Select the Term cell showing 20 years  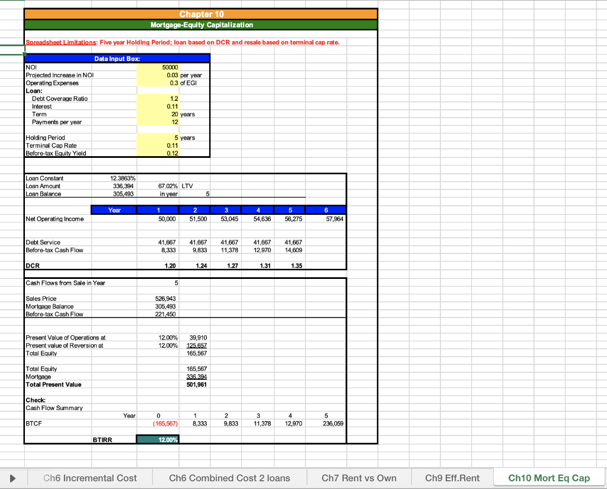[x=158, y=114]
